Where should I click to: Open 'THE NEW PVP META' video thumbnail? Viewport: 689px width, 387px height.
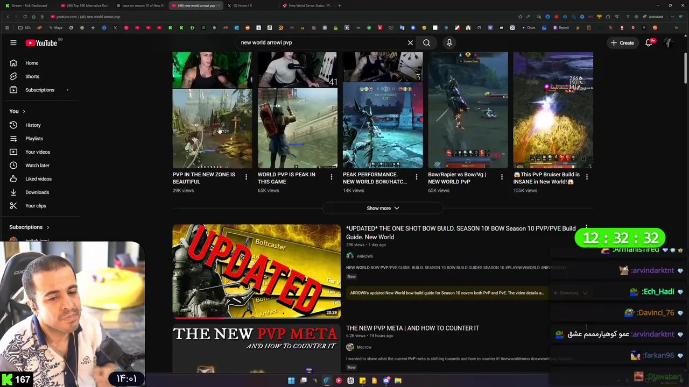tap(256, 348)
